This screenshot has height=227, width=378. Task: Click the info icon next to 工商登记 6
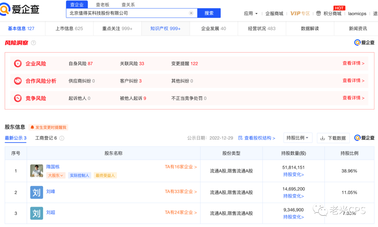tap(62, 138)
